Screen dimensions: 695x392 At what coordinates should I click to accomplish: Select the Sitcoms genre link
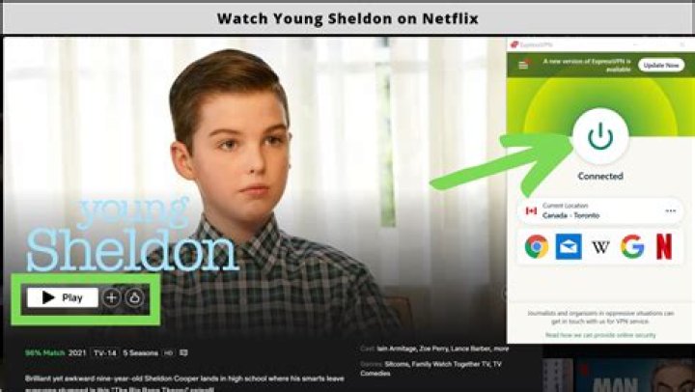coord(397,364)
